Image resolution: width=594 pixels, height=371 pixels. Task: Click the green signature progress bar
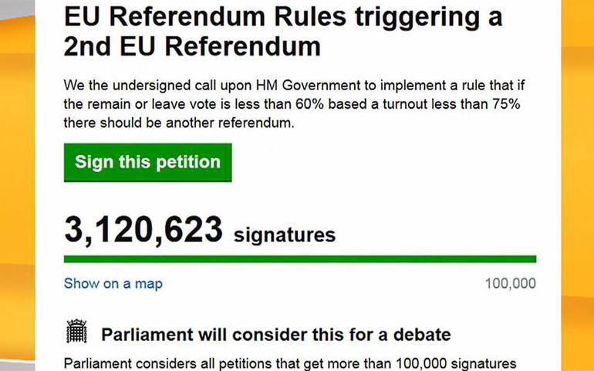pos(299,258)
